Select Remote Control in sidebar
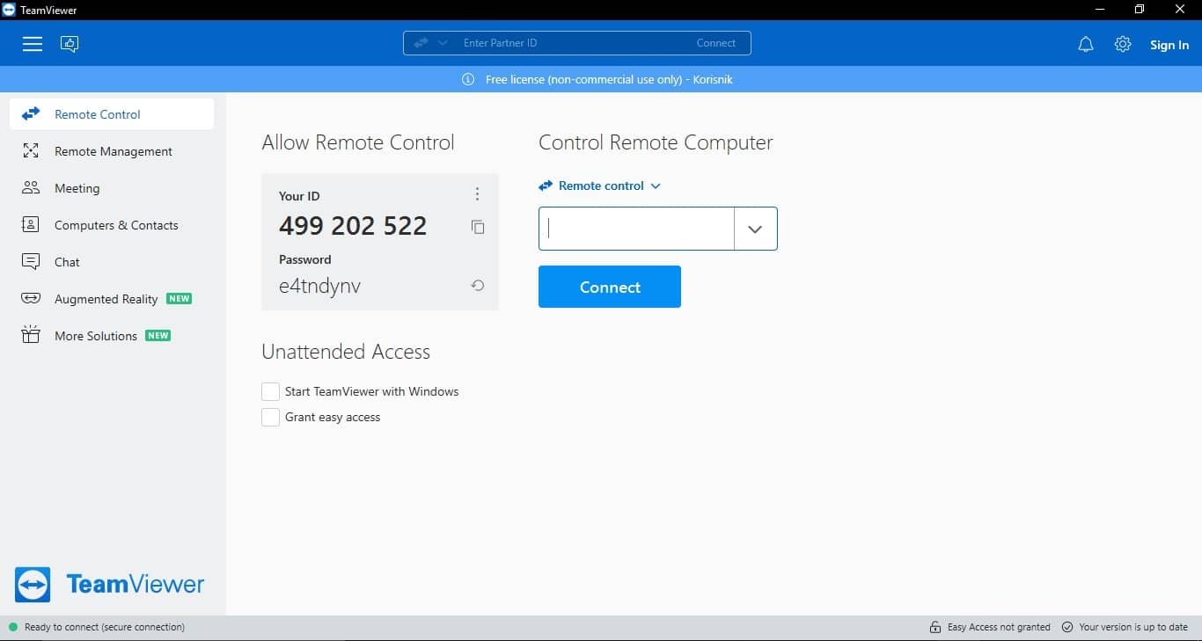 [112, 114]
